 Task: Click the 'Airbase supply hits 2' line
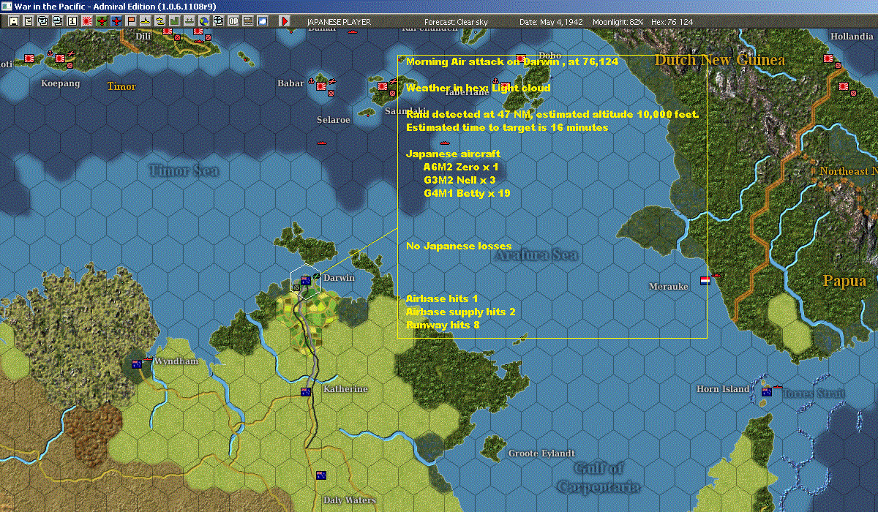[461, 312]
